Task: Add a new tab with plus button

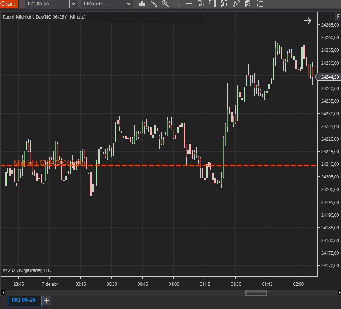Action: 46,301
